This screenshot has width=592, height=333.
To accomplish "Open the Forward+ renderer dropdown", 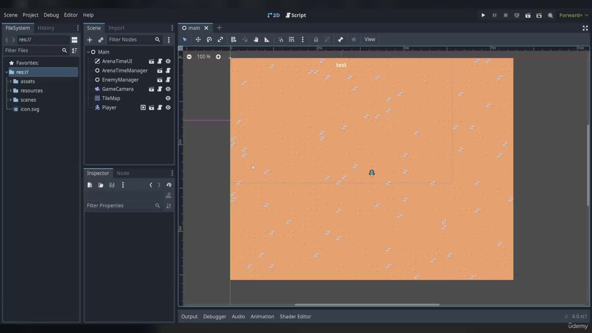I will tap(573, 15).
